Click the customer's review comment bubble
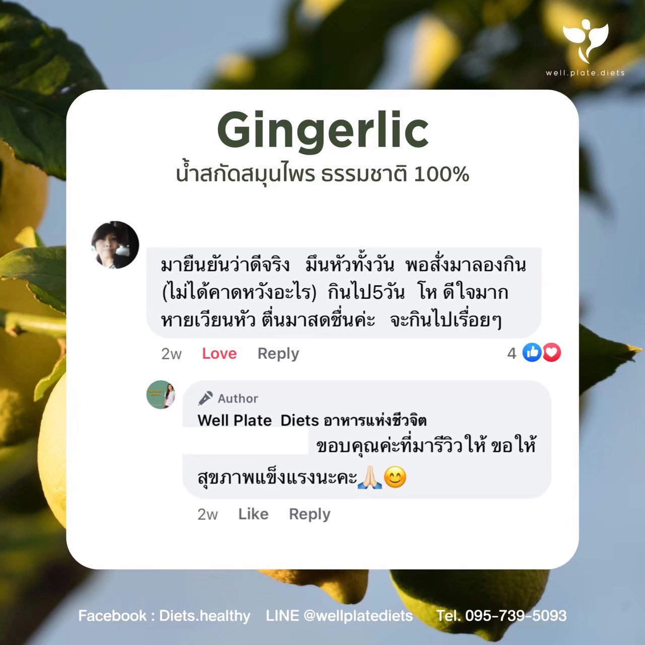Viewport: 645px width, 645px height. point(344,293)
